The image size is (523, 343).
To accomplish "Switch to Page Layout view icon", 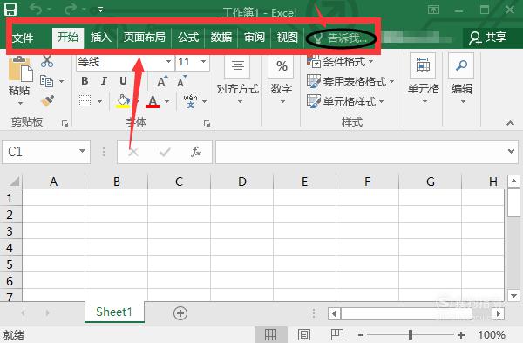I will click(x=304, y=334).
